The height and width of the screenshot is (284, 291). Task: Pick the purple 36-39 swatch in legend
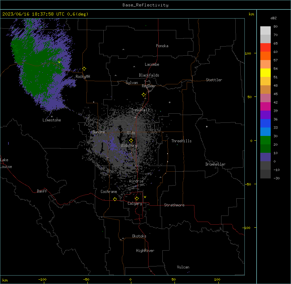pyautogui.click(x=265, y=115)
